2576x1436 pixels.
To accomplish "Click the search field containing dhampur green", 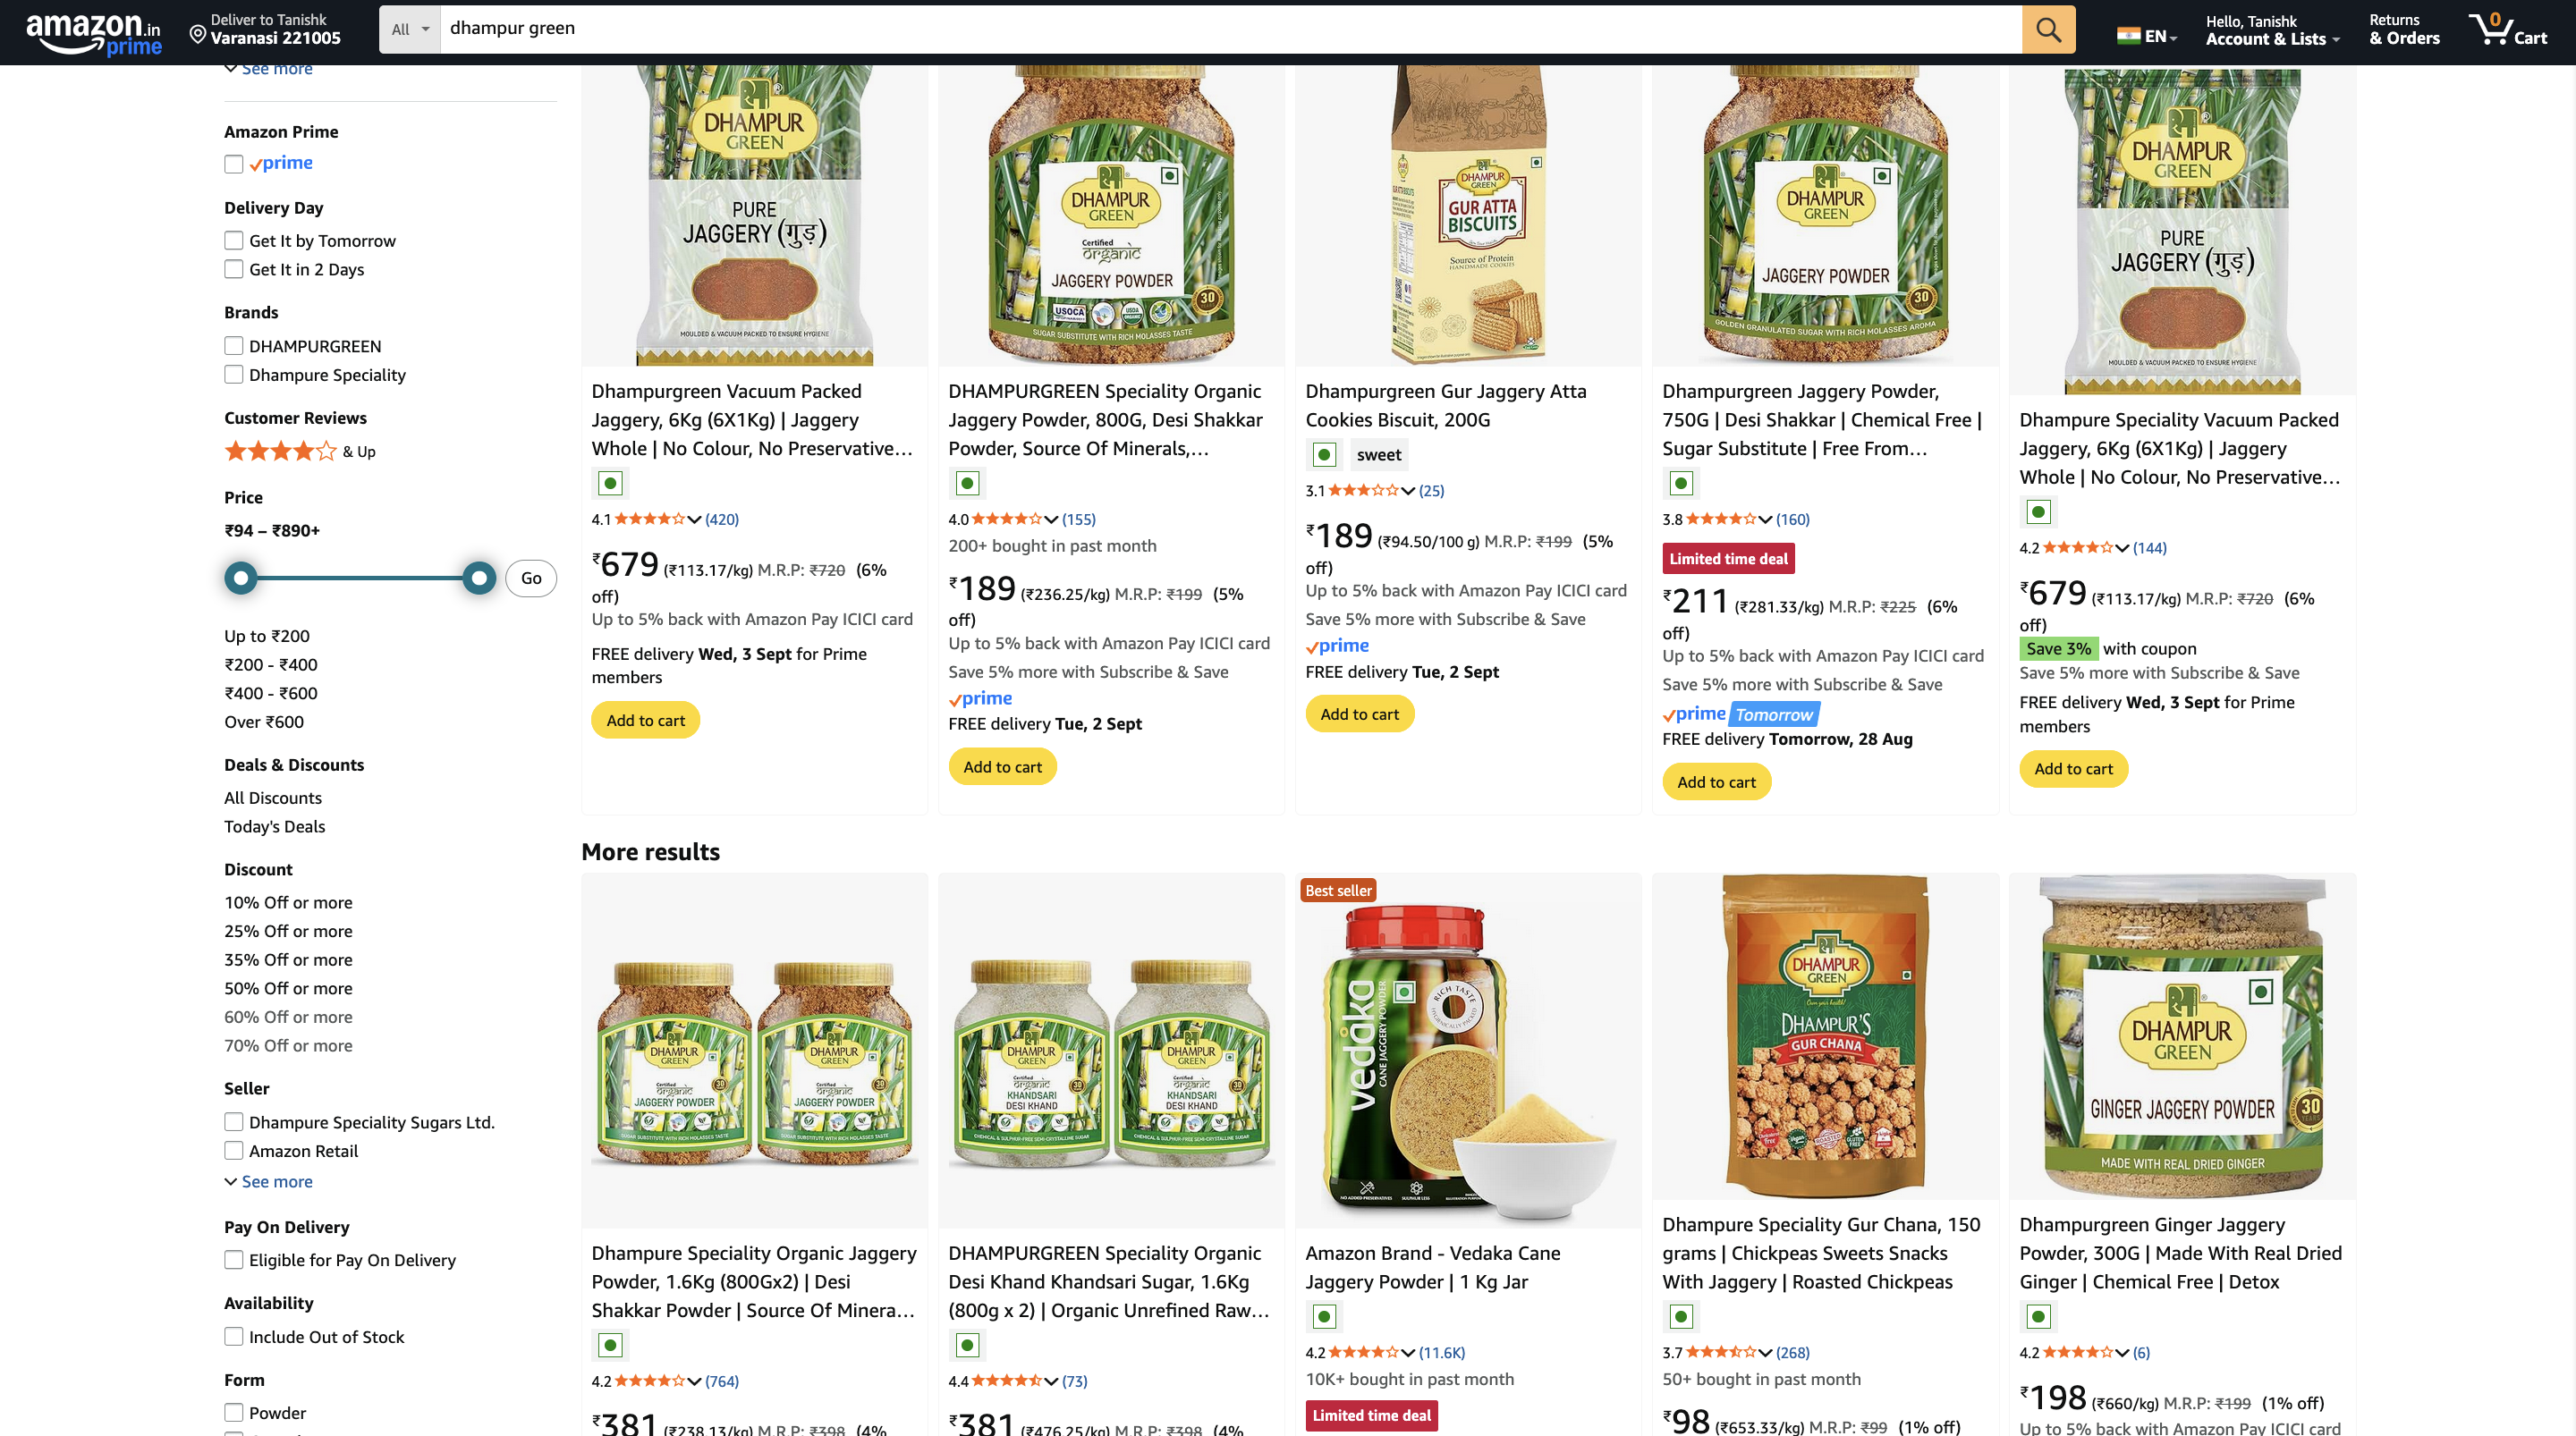I will point(1230,29).
